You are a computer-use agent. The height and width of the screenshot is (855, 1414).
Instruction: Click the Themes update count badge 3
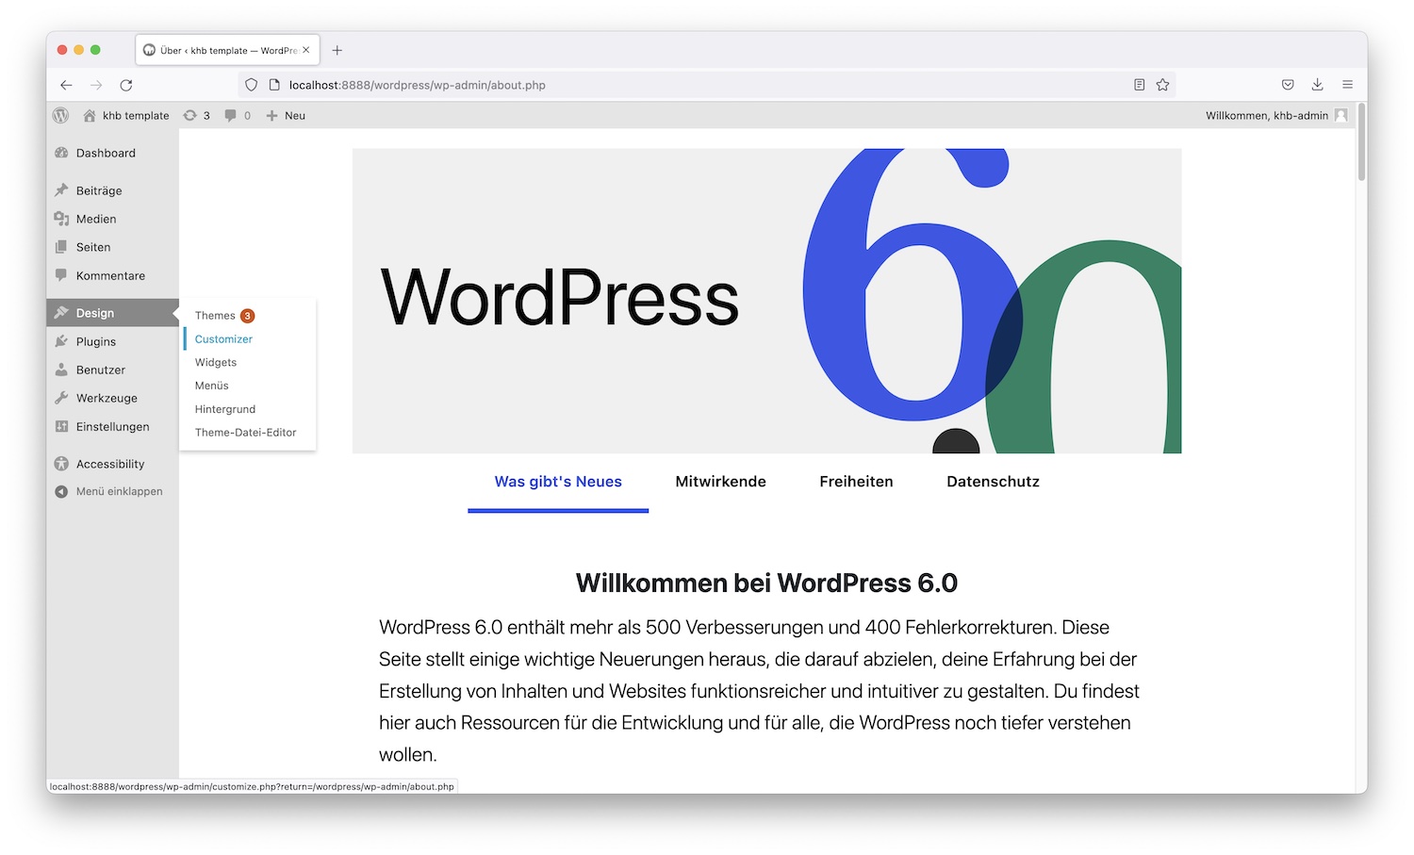[x=247, y=316]
